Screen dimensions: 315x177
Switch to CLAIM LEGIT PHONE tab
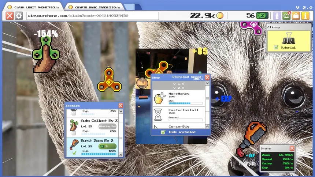[33, 7]
